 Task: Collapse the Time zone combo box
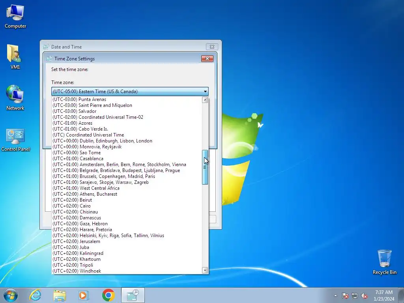point(205,92)
